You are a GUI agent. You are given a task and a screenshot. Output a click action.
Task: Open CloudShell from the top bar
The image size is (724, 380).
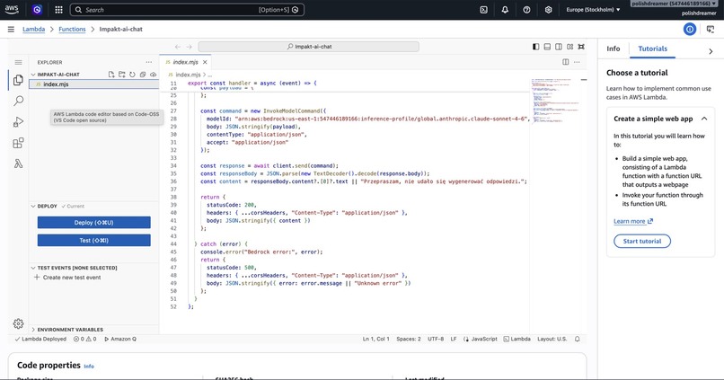tap(483, 9)
